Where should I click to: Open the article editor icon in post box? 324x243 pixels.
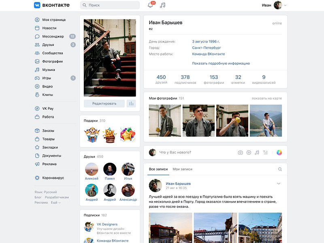click(x=265, y=153)
